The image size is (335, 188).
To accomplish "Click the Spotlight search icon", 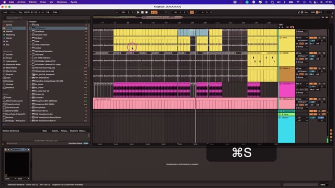I will [x=310, y=2].
